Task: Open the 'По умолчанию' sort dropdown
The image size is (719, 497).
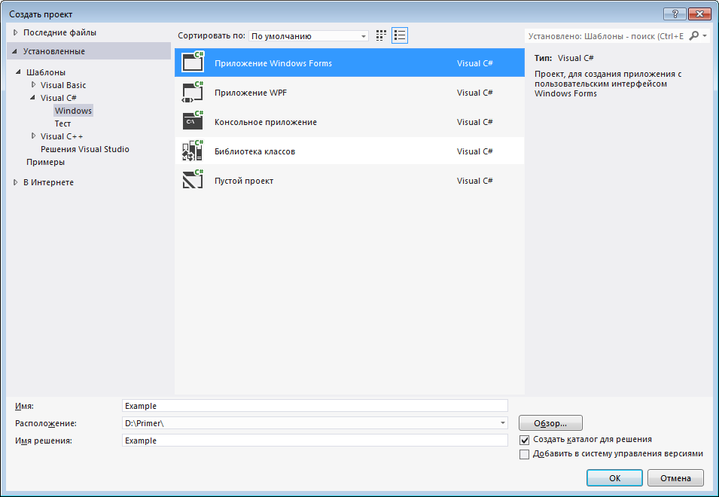Action: [x=309, y=35]
